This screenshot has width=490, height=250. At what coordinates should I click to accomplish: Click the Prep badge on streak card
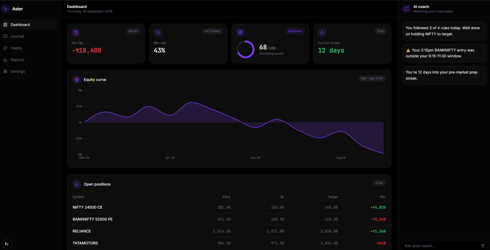point(381,31)
